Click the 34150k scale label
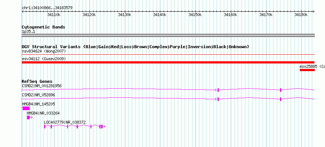 coord(195,15)
